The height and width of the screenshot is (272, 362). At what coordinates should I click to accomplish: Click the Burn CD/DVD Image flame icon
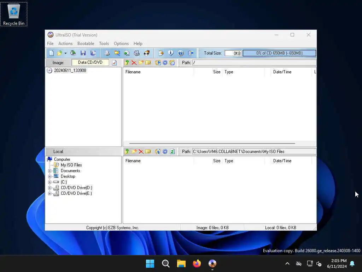tap(147, 53)
